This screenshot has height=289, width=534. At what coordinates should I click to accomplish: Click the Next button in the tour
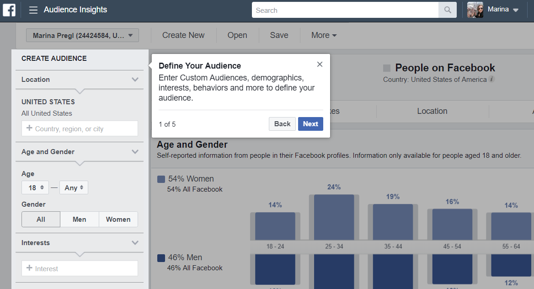pos(310,124)
